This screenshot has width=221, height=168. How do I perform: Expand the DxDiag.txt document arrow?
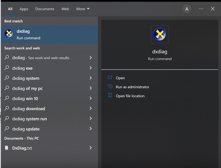tap(90, 148)
